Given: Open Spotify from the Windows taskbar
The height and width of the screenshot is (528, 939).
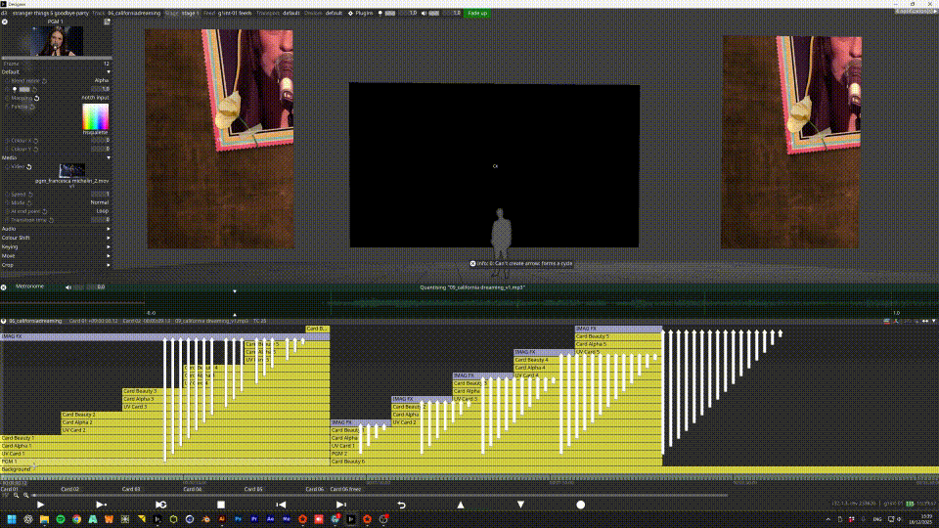Looking at the screenshot, I should pos(61,519).
